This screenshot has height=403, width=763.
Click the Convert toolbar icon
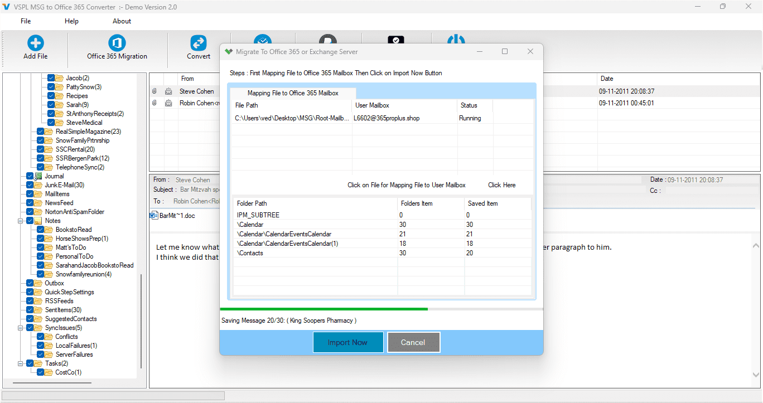199,43
